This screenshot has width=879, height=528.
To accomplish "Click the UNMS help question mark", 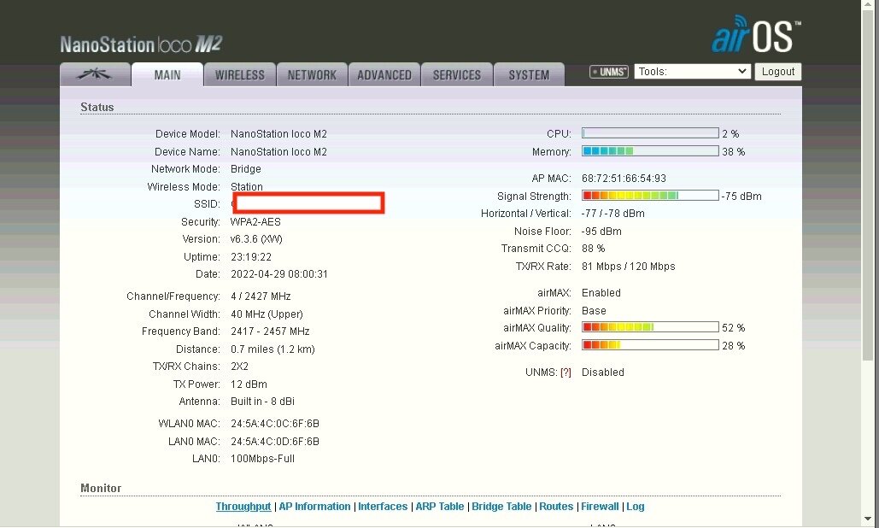I will (x=565, y=373).
